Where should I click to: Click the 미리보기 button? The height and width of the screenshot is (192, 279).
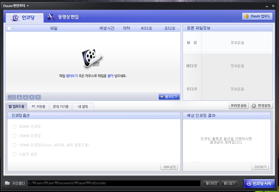(x=260, y=167)
